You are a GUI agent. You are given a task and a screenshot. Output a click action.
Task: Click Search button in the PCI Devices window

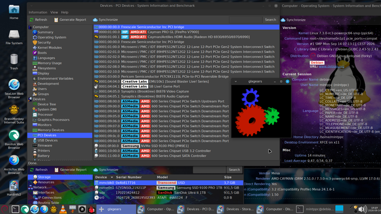(270, 20)
